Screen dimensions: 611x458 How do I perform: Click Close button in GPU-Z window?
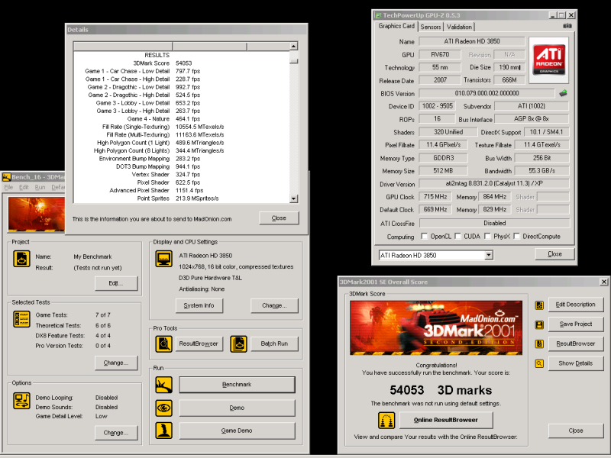pos(554,254)
